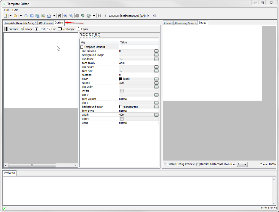This screenshot has width=279, height=212.
Task: Switch to the XML Record tab
Action: [x=45, y=23]
